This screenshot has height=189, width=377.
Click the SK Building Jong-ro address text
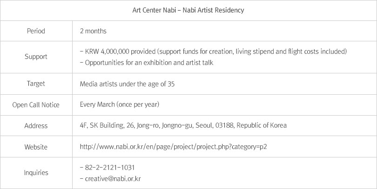(x=183, y=125)
